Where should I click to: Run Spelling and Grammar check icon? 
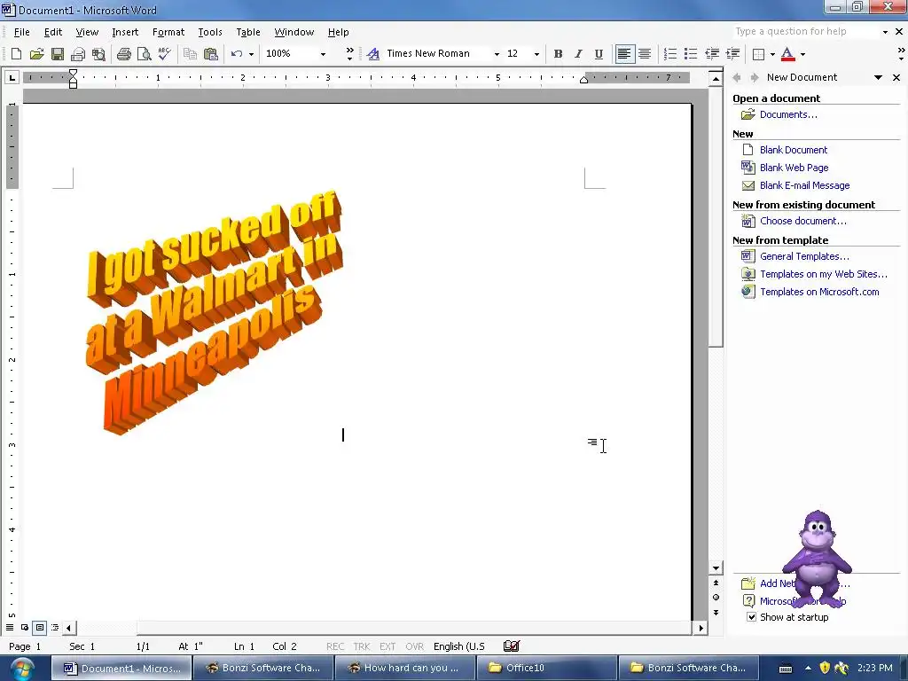tap(164, 54)
